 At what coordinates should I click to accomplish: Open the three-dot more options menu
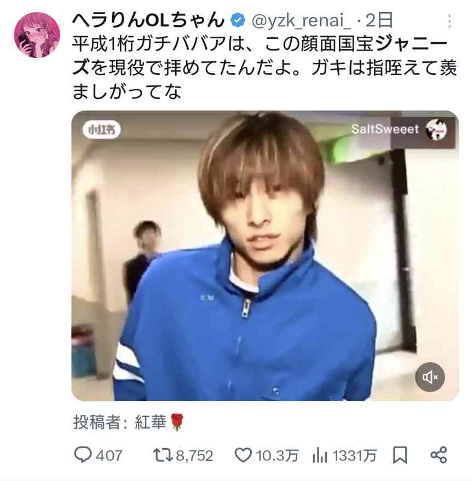(449, 21)
